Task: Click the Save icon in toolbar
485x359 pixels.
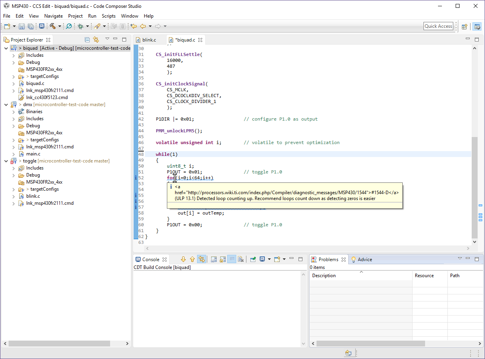Action: [22, 26]
